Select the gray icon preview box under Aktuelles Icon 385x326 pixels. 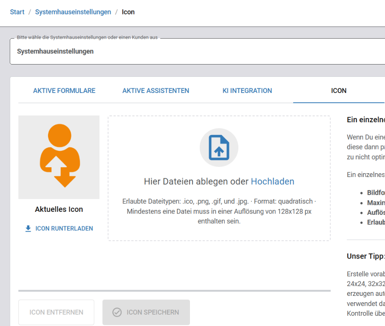[x=59, y=157]
